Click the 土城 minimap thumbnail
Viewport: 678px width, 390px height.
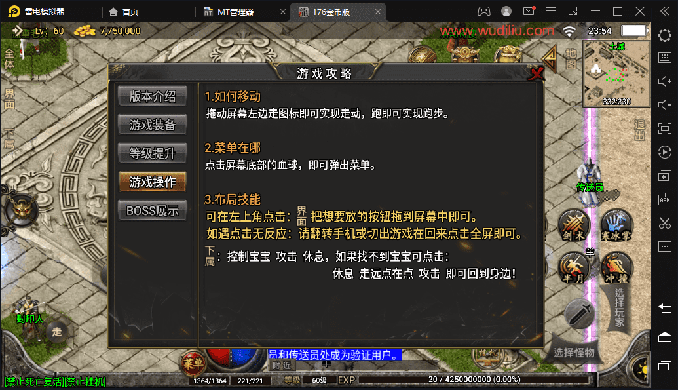[x=616, y=73]
